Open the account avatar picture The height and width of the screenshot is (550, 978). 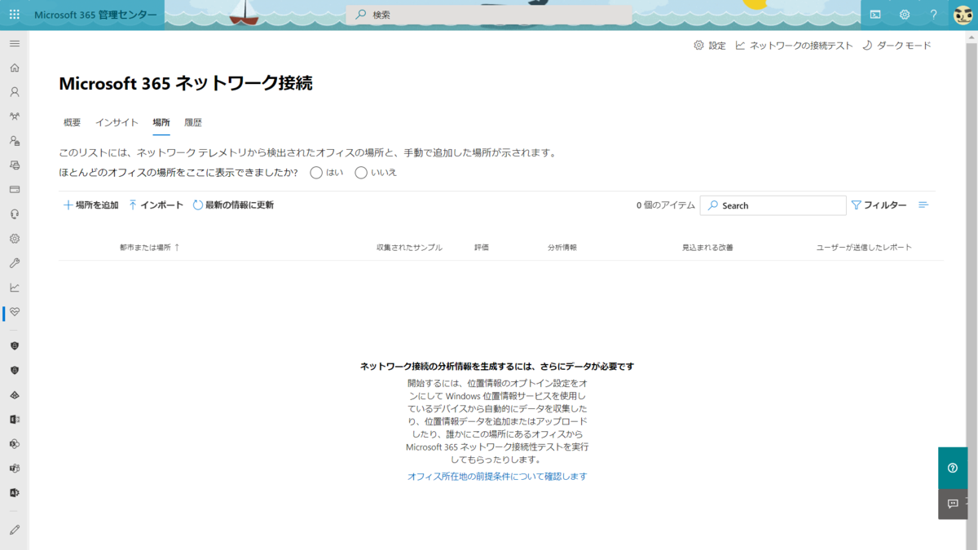[963, 15]
